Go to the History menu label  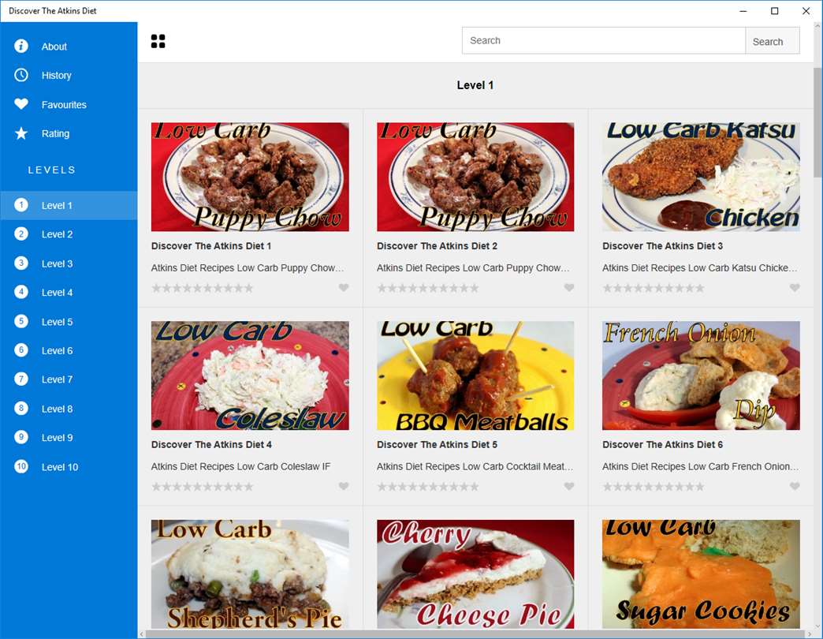[56, 76]
